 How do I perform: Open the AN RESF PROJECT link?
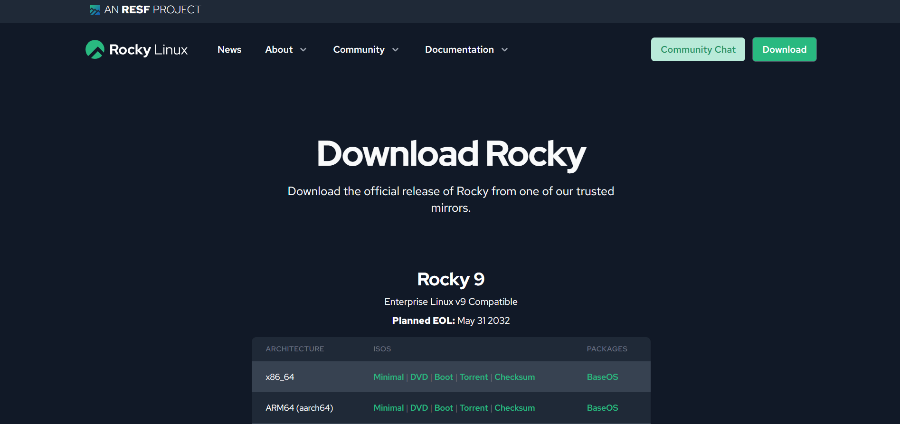(x=145, y=10)
